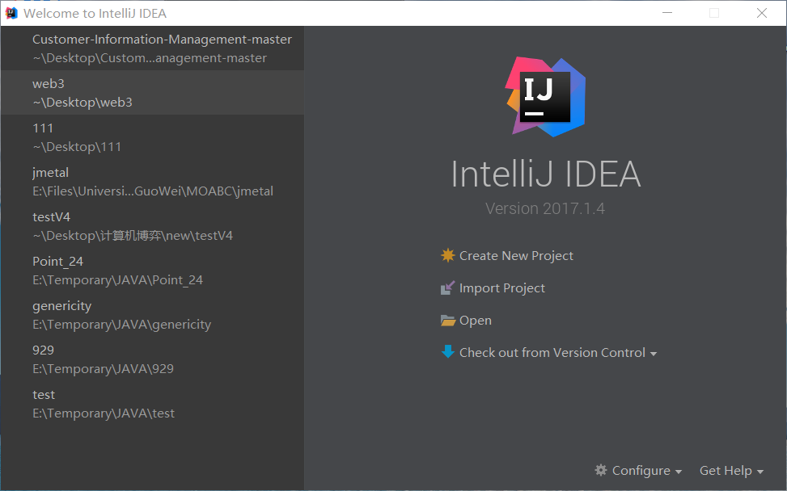Image resolution: width=787 pixels, height=491 pixels.
Task: Create New Project
Action: tap(516, 255)
